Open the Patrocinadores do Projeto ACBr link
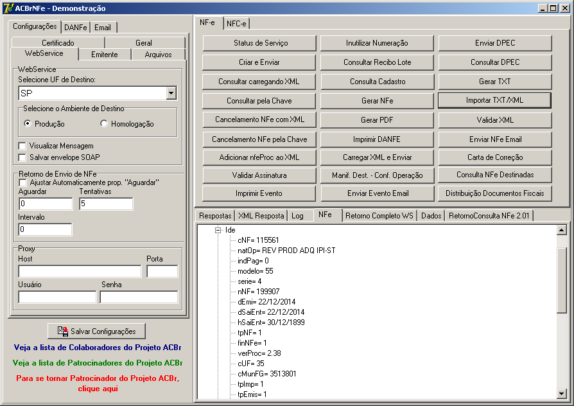This screenshot has height=406, width=574. (x=98, y=363)
